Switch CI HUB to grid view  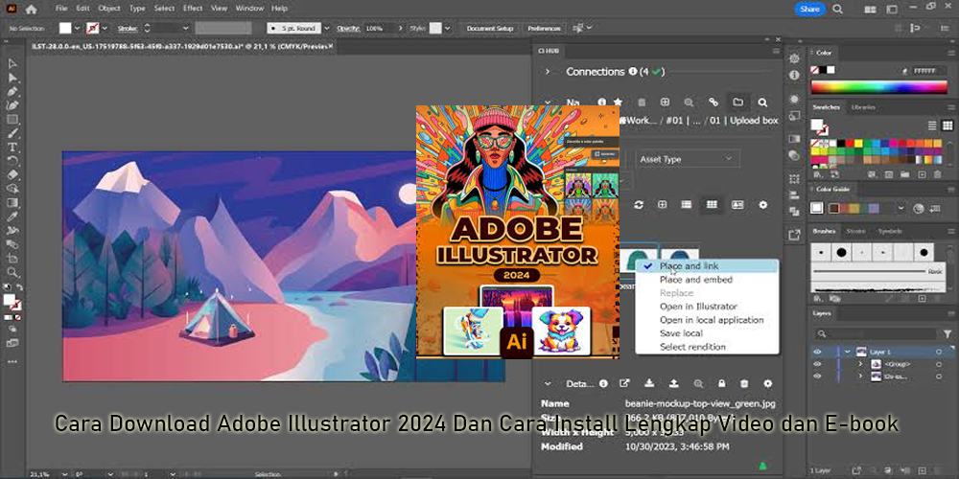click(x=712, y=205)
